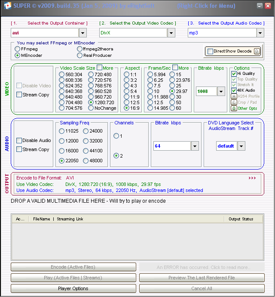Select the FFmpeg encoder
Viewport: 275px width, 297px height.
point(17,49)
